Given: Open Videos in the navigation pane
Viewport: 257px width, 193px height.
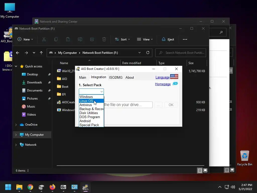Looking at the screenshot, I should [x=31, y=115].
